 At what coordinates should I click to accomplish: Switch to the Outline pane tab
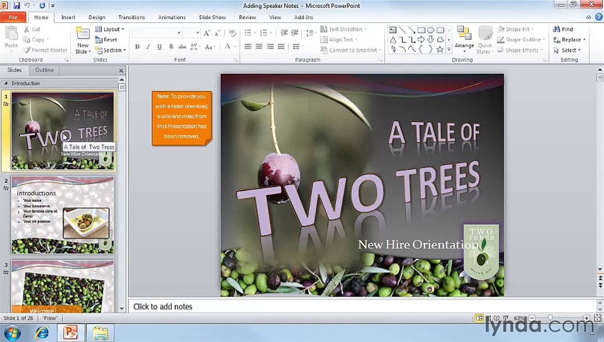click(44, 70)
